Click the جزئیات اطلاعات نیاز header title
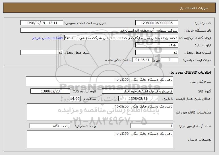 (194, 8)
